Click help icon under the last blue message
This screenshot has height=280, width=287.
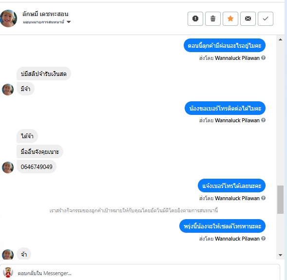point(263,239)
